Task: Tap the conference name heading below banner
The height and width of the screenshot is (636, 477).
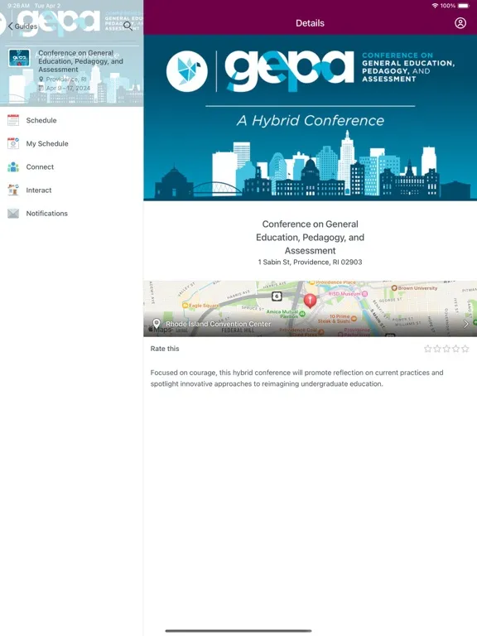Action: point(310,238)
